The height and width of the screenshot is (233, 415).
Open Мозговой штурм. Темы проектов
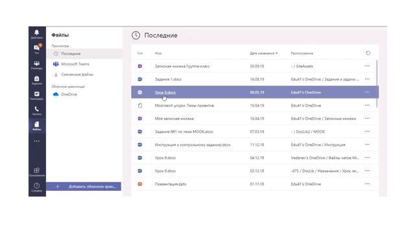click(x=184, y=105)
